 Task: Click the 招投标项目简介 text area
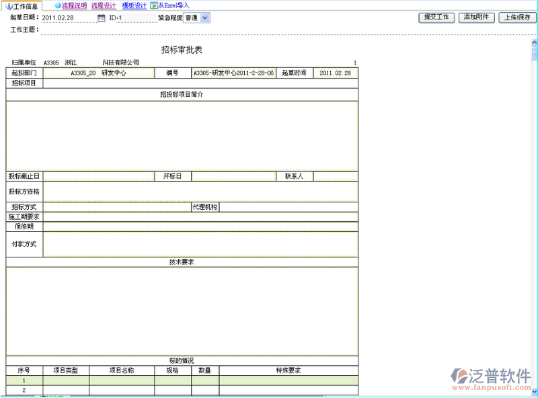pyautogui.click(x=182, y=136)
